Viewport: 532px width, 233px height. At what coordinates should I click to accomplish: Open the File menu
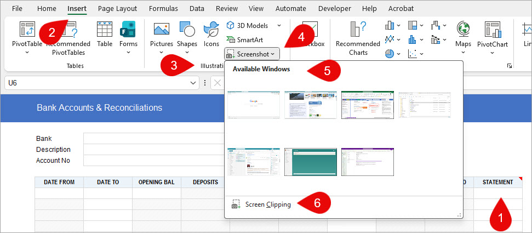(17, 9)
